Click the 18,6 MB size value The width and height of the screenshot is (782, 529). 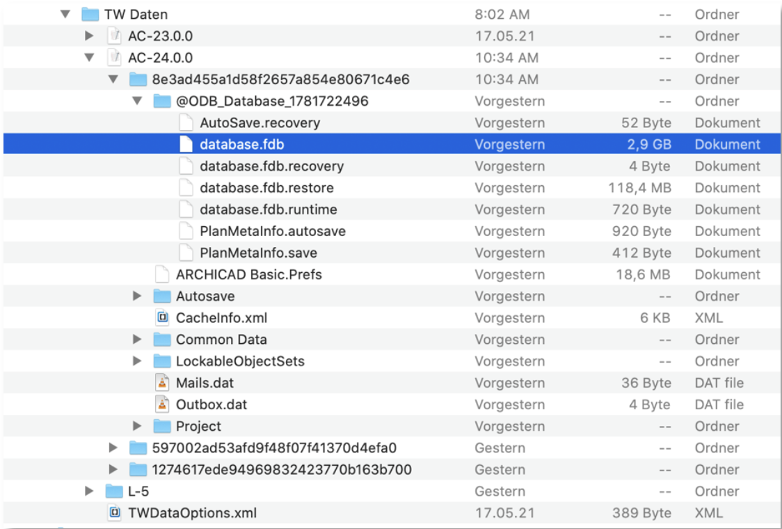click(644, 274)
